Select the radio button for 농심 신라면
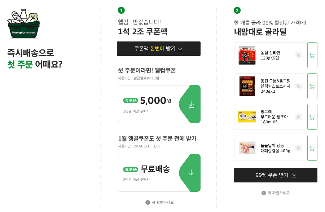This screenshot has height=212, width=325. (x=299, y=55)
